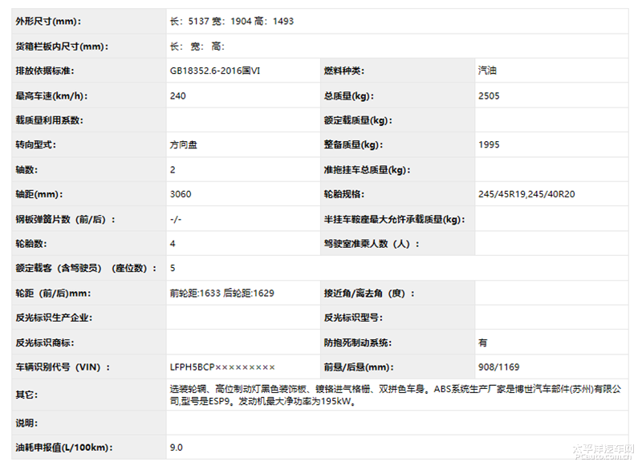Click the 其它 row label
The width and height of the screenshot is (642, 466).
(x=26, y=395)
